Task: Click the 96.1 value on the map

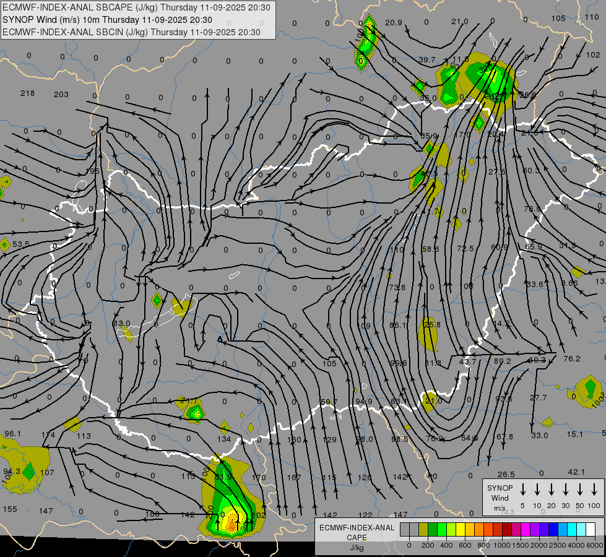Action: pyautogui.click(x=12, y=434)
